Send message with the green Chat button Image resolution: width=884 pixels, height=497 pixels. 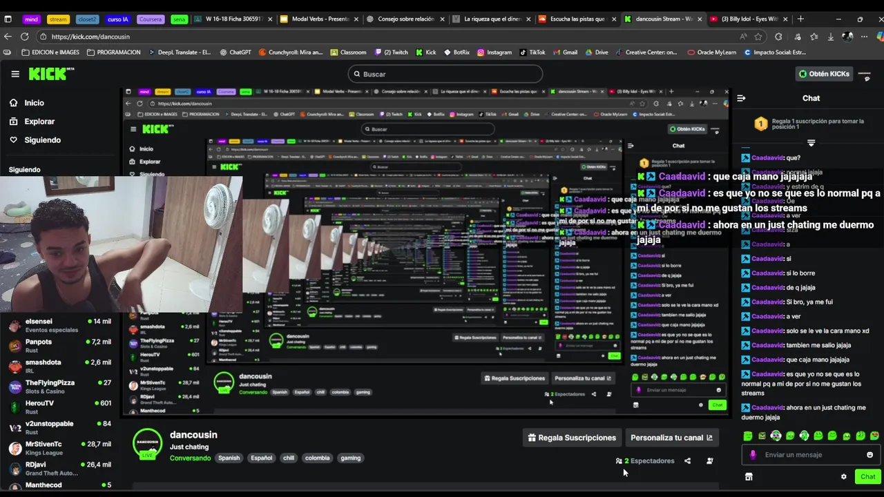tap(867, 476)
